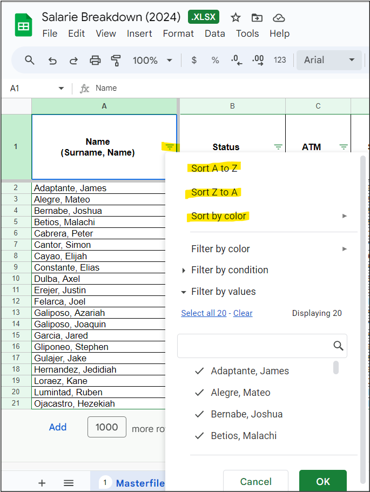This screenshot has width=370, height=492.
Task: Choose Sort A to Z
Action: tap(214, 168)
